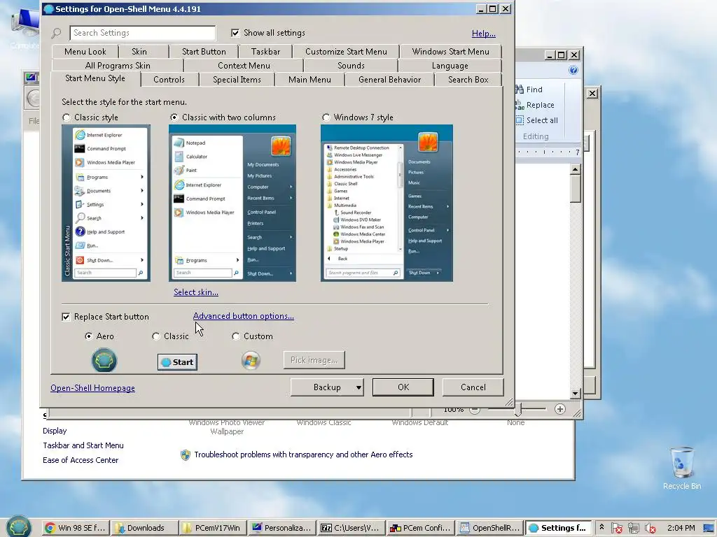Choose Classic start button radio
This screenshot has height=537, width=717.
(156, 336)
